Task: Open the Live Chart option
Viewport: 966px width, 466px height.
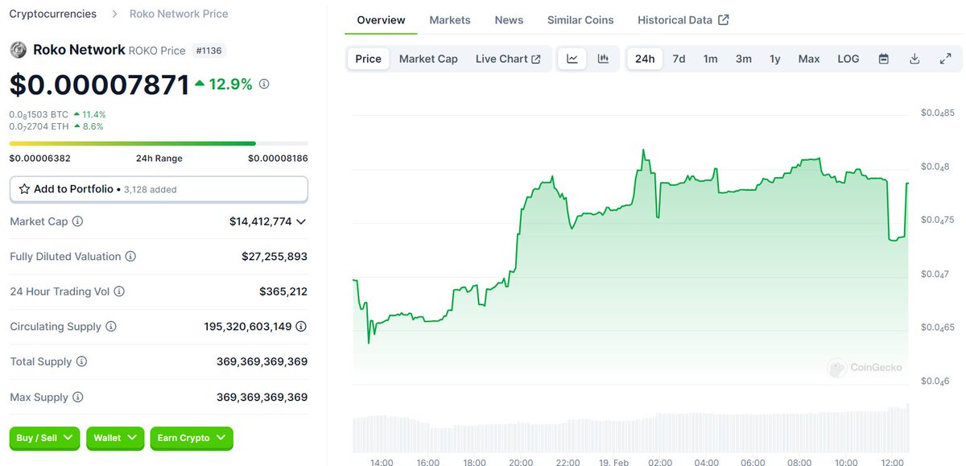Action: tap(508, 59)
